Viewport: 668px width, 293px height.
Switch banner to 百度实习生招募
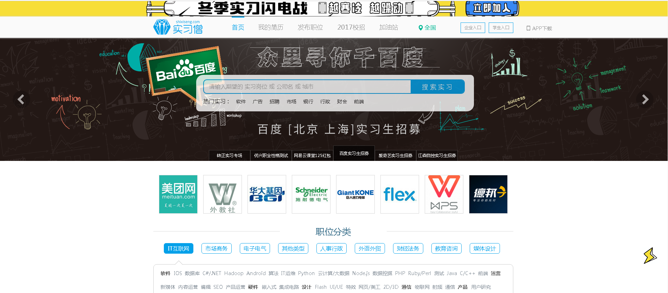[354, 154]
